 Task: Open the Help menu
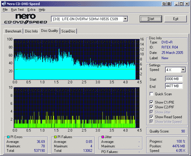[x=42, y=10]
